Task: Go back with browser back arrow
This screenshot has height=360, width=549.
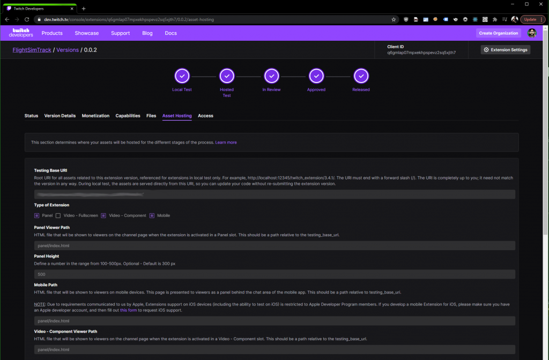Action: (x=7, y=20)
